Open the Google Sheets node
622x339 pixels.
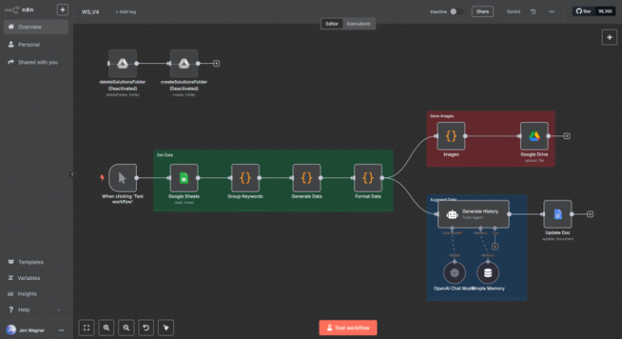click(x=183, y=177)
